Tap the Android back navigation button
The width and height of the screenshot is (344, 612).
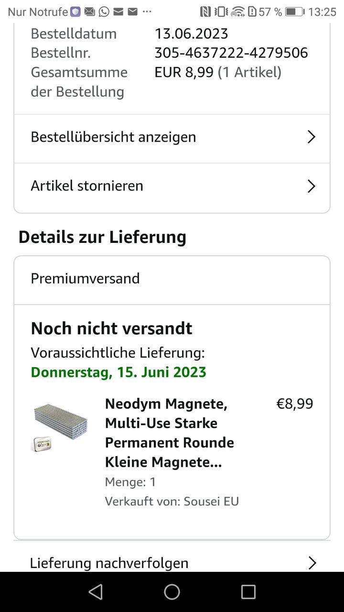coord(96,592)
